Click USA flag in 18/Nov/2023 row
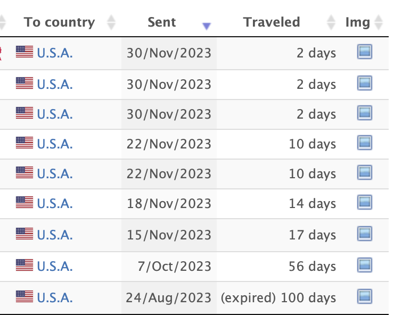394x315 pixels. 24,202
